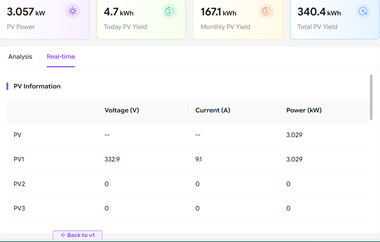Screen dimensions: 380x242
Task: Click the 30-day icon on Monthly PV Yield
Action: pyautogui.click(x=266, y=11)
